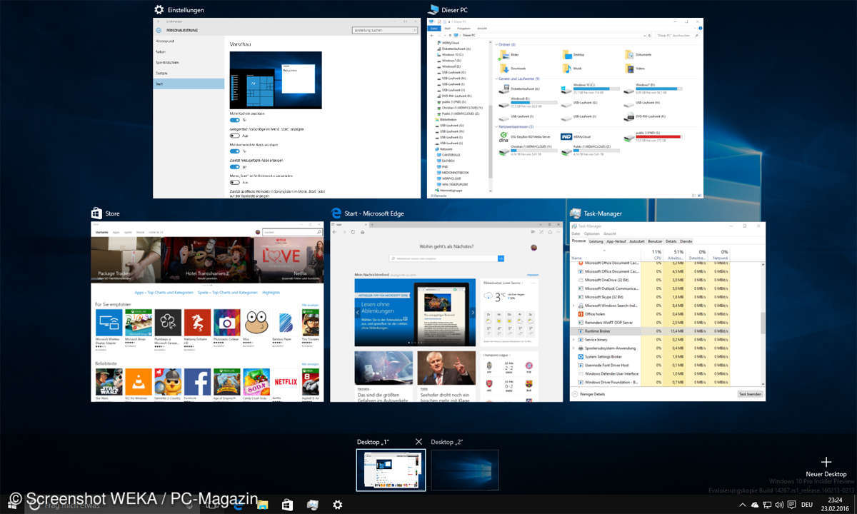Open the Ansicht ribbon tab in Dieser PC

(482, 29)
